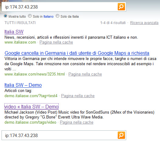Open 'Google cancella in Germania' result title

(x=77, y=53)
